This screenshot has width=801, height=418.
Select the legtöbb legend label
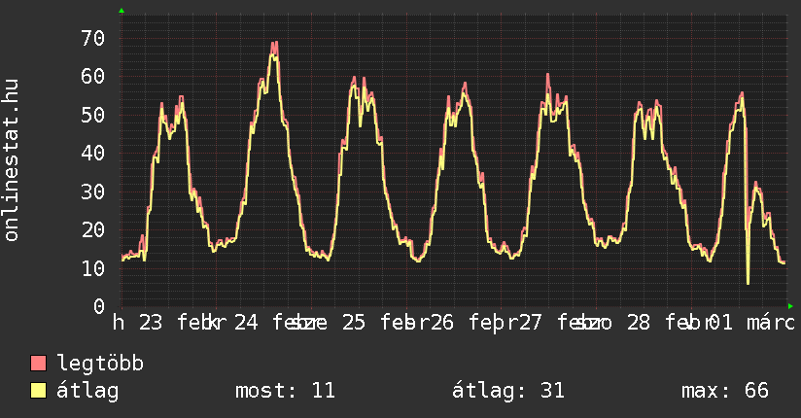tap(100, 364)
